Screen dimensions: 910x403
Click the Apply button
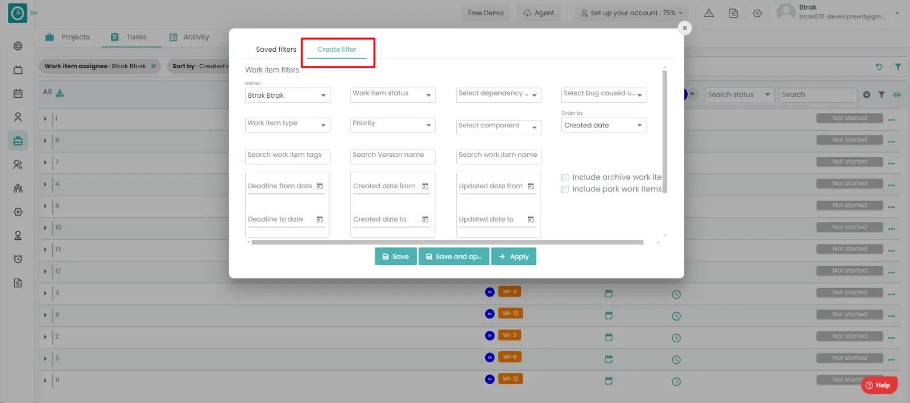514,257
